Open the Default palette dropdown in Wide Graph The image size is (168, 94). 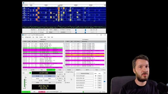point(54,32)
